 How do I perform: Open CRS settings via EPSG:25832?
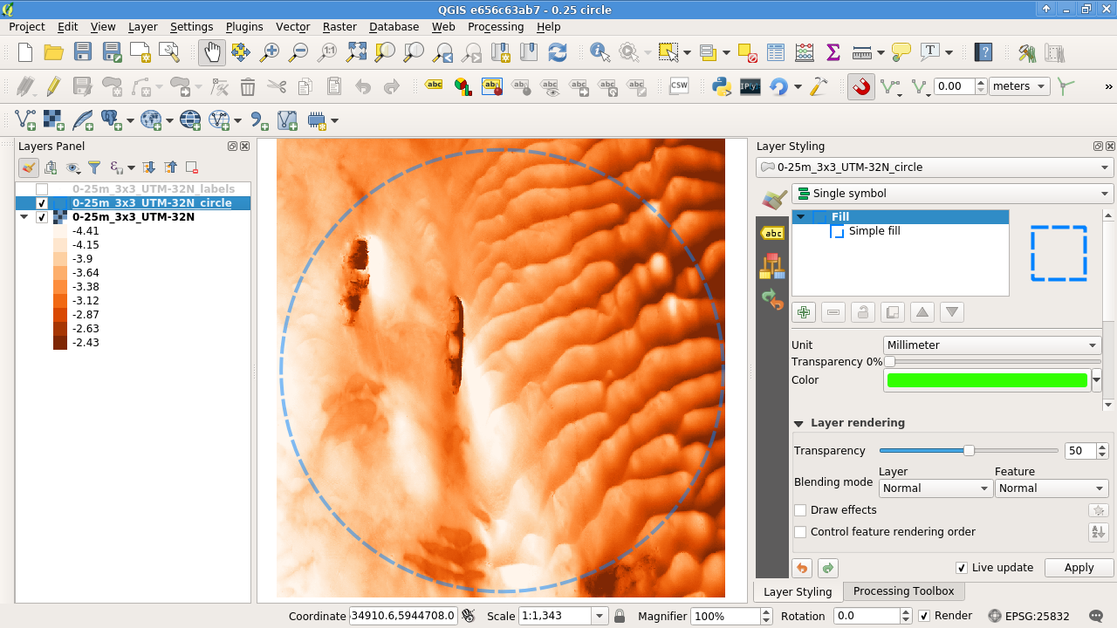(1028, 616)
